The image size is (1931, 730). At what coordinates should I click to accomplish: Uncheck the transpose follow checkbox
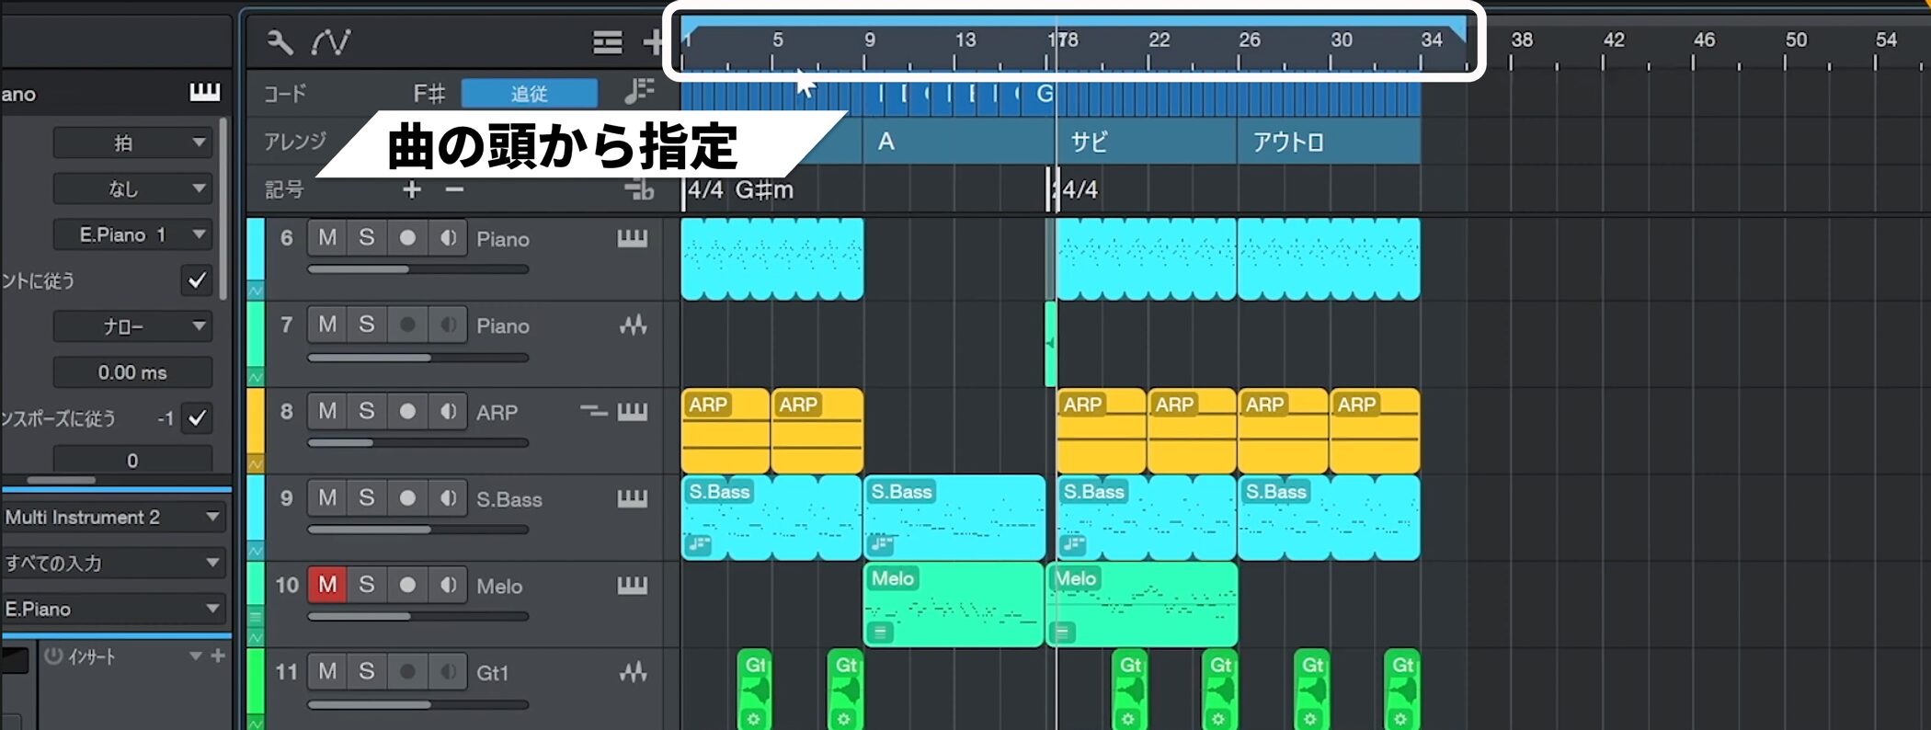click(x=197, y=418)
